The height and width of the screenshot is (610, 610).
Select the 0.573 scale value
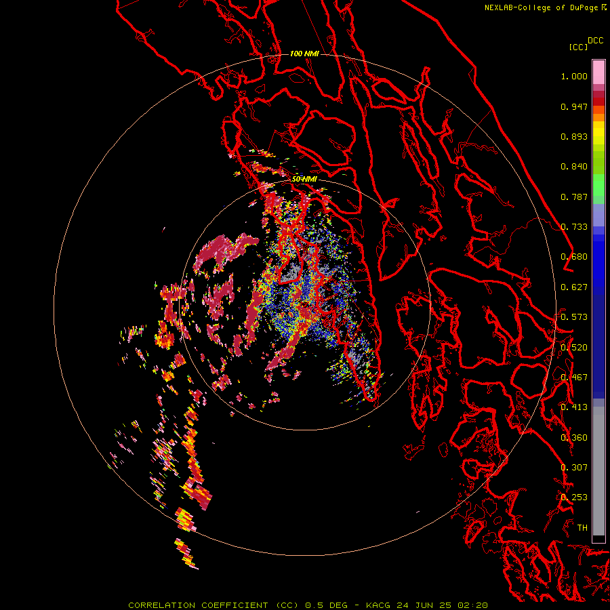coord(574,317)
